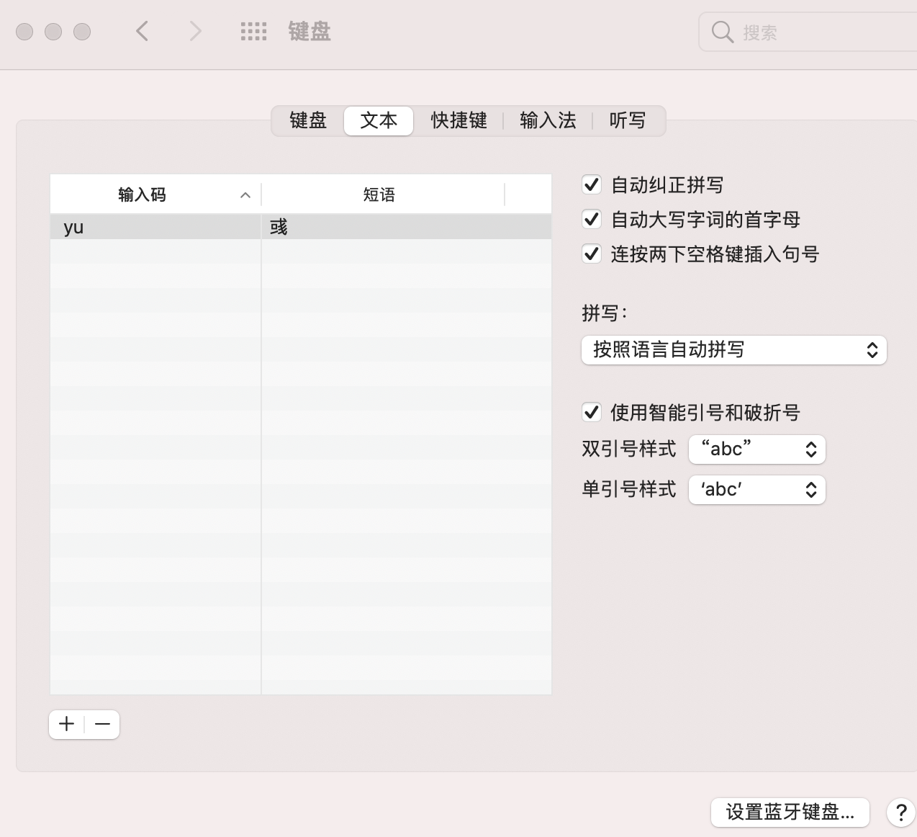Uncheck 自动大写字词的首字母 option
917x837 pixels.
point(592,220)
